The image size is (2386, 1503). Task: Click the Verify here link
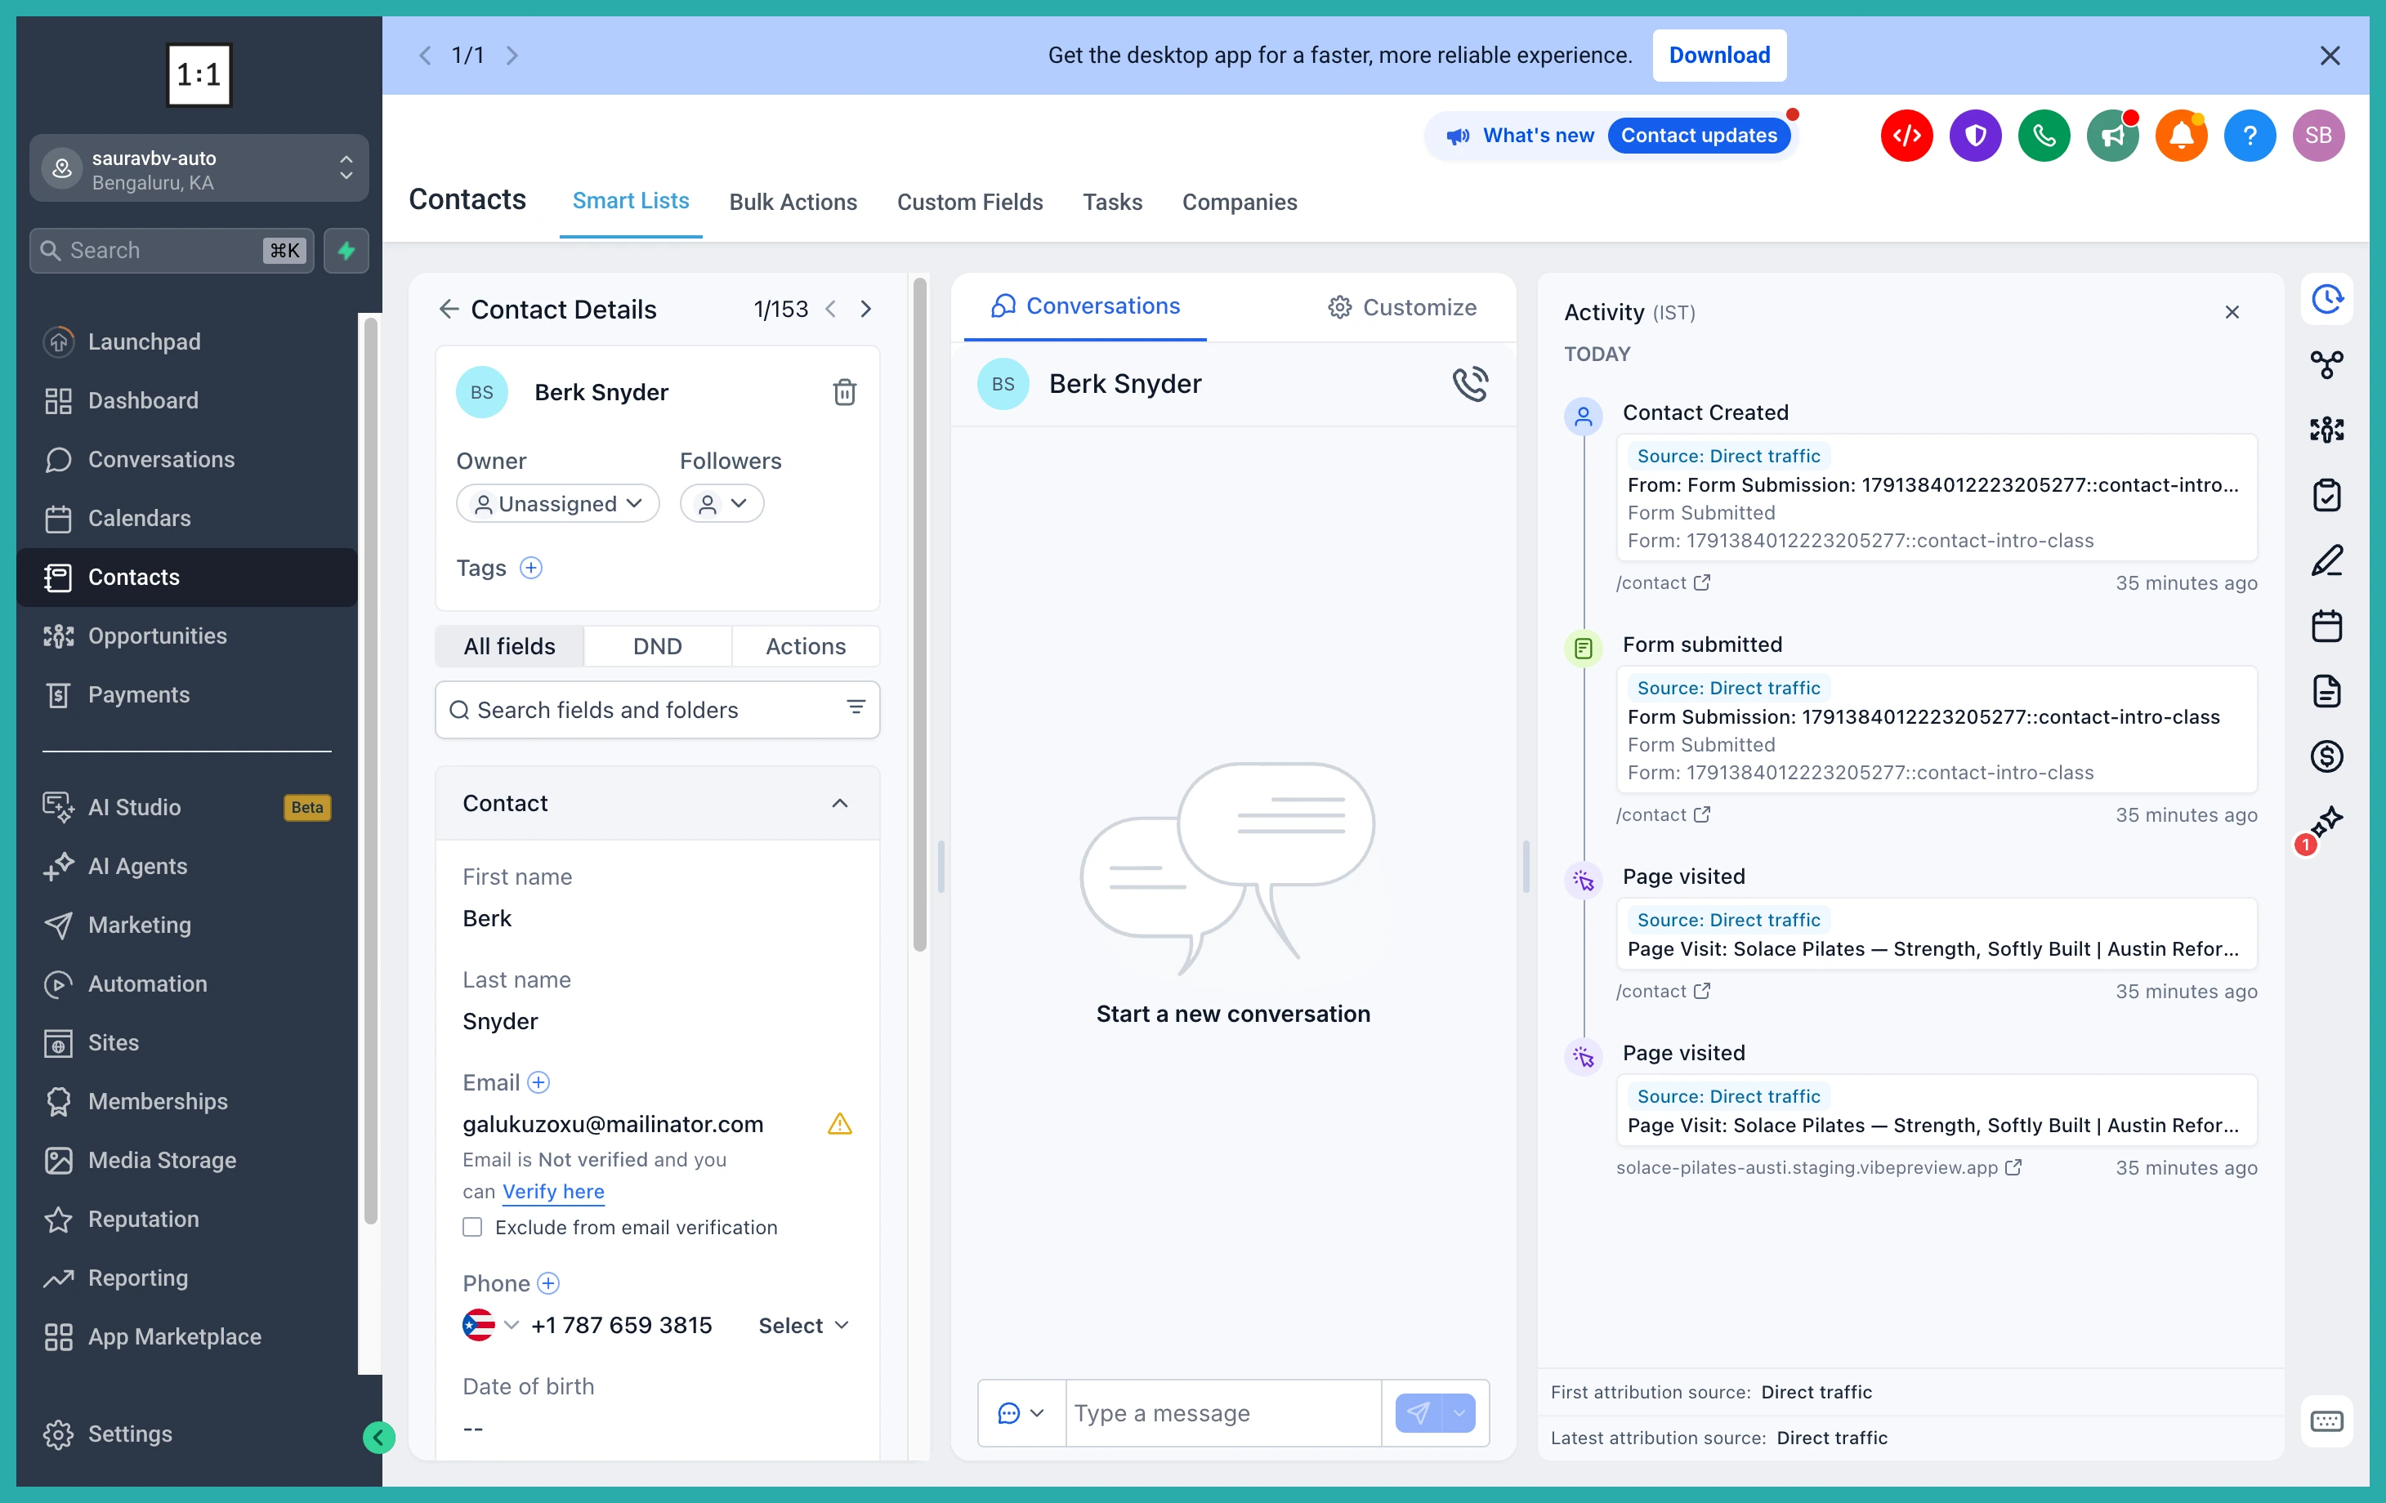pyautogui.click(x=553, y=1191)
